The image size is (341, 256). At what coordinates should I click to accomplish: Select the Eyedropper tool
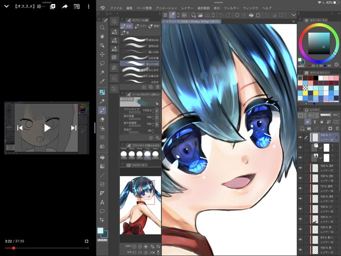pyautogui.click(x=102, y=81)
